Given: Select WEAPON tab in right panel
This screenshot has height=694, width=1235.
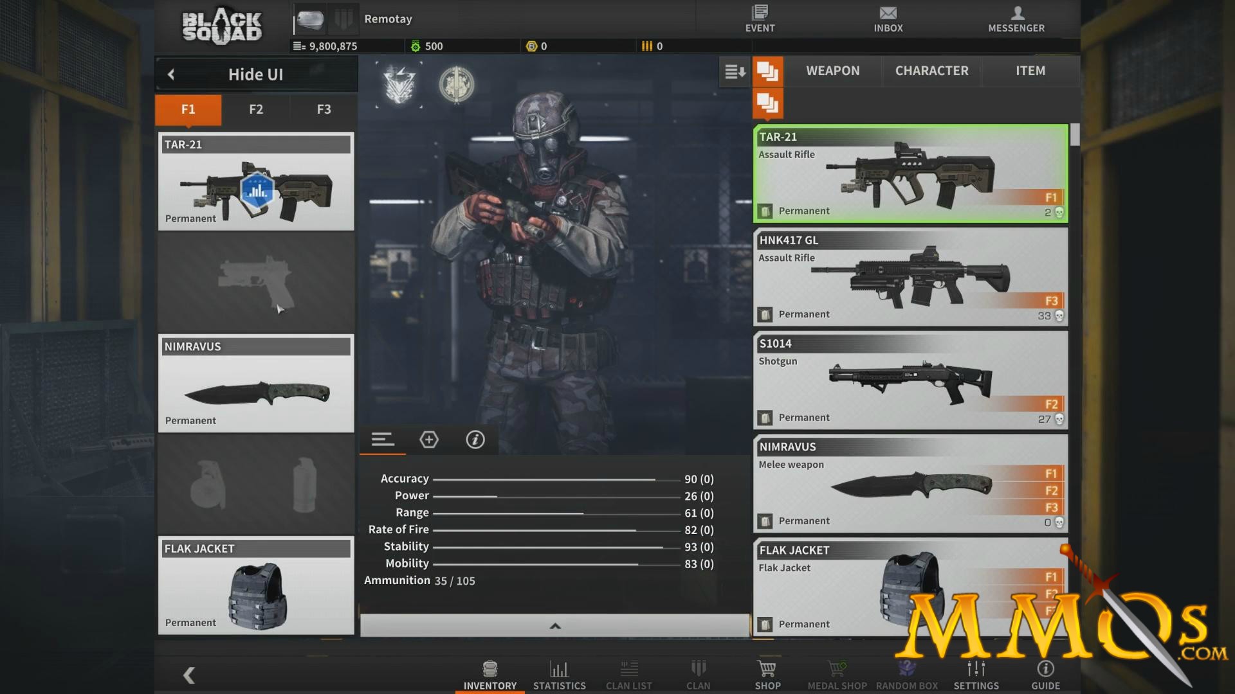Looking at the screenshot, I should pos(832,70).
